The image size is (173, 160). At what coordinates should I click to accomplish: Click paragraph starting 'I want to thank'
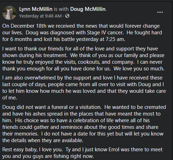[83, 58]
